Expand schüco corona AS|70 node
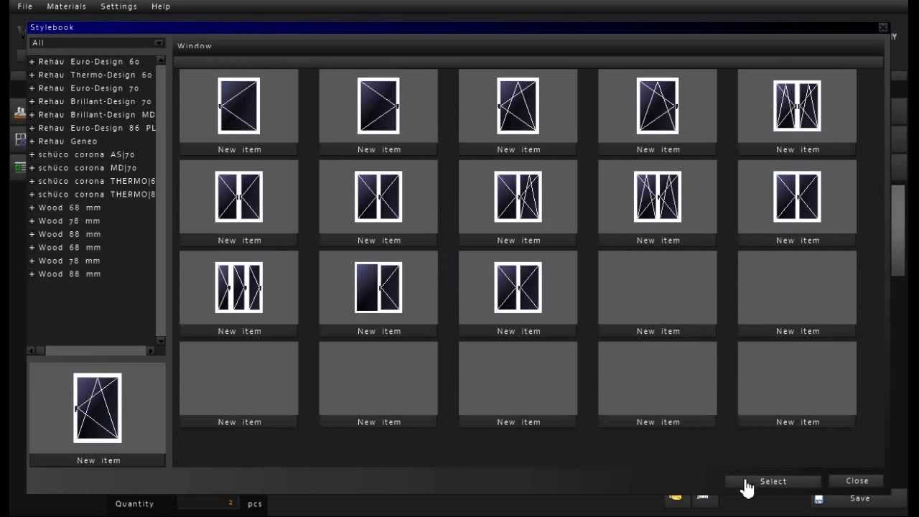The height and width of the screenshot is (517, 919). [32, 154]
